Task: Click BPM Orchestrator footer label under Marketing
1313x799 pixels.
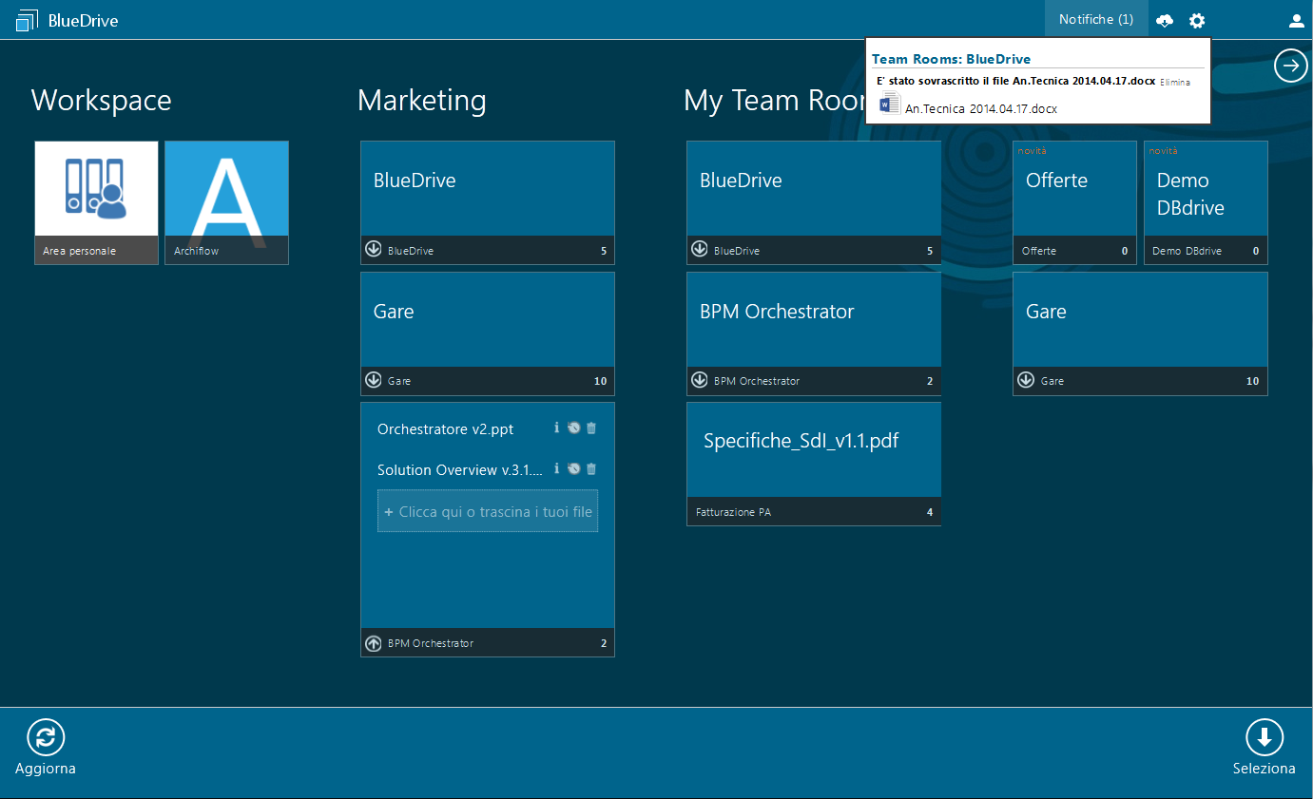Action: coord(431,643)
